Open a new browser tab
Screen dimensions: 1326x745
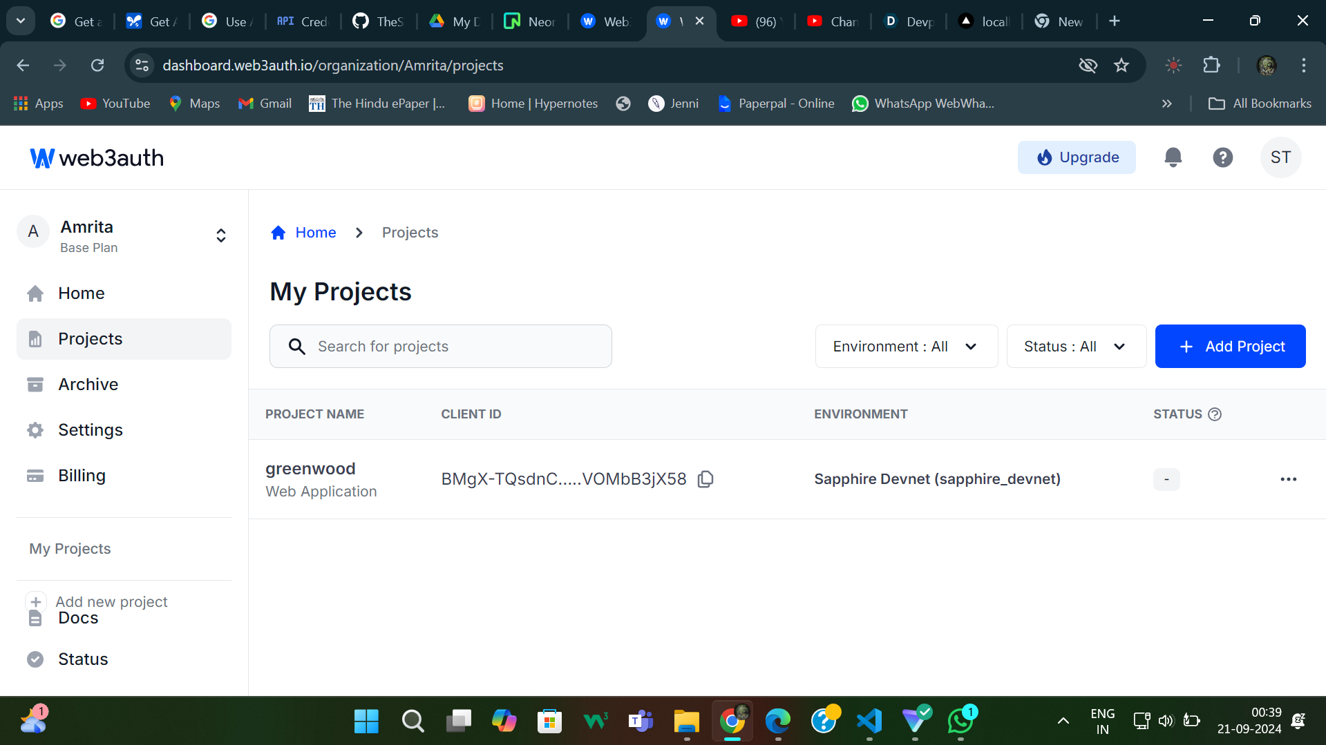[x=1114, y=21]
